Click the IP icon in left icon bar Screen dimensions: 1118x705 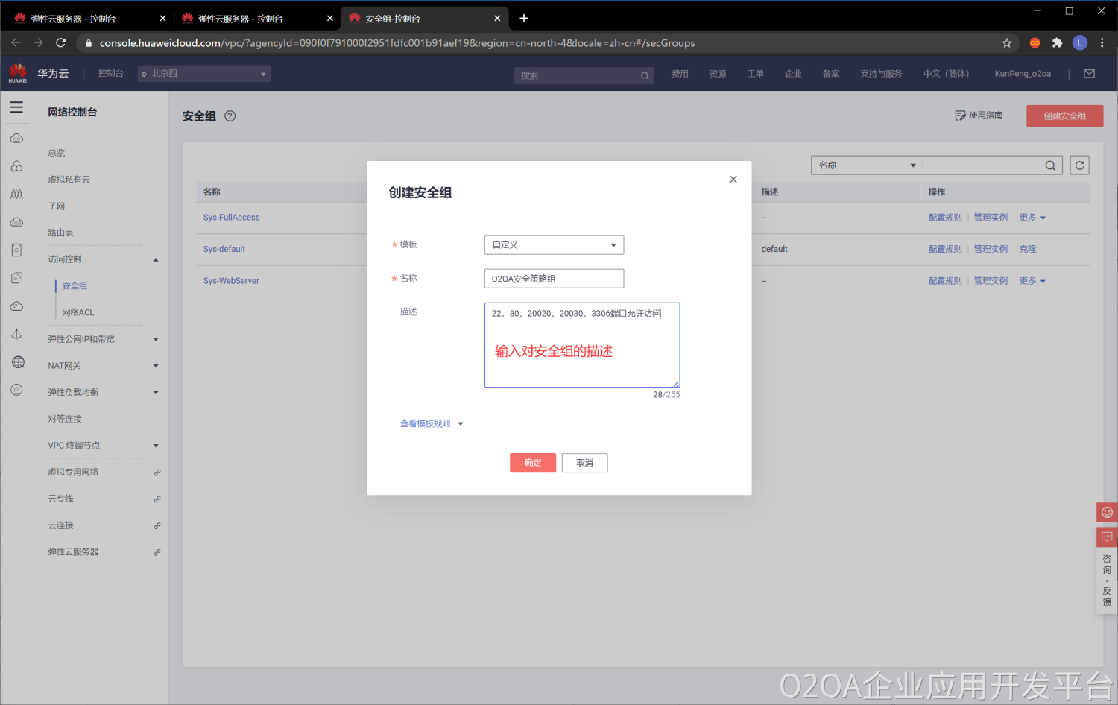tap(16, 390)
